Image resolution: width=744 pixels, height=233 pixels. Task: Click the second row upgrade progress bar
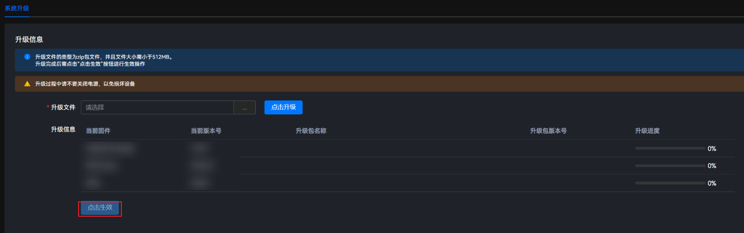pos(670,166)
